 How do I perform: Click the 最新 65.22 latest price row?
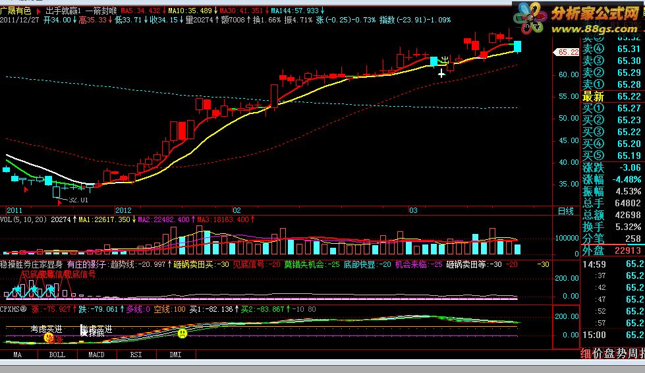(611, 97)
